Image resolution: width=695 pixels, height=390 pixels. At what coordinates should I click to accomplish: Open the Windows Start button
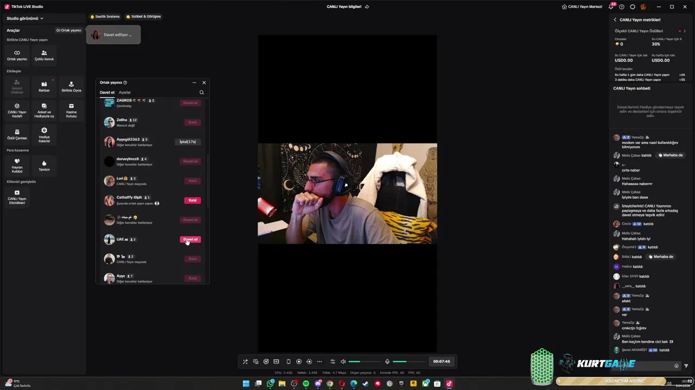(246, 383)
